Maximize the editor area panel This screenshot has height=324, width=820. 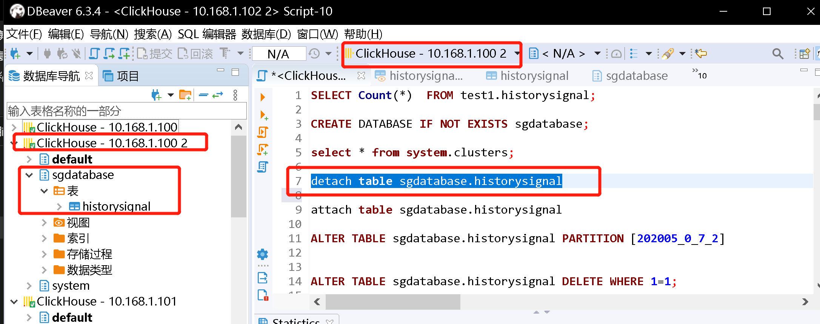pyautogui.click(x=817, y=72)
